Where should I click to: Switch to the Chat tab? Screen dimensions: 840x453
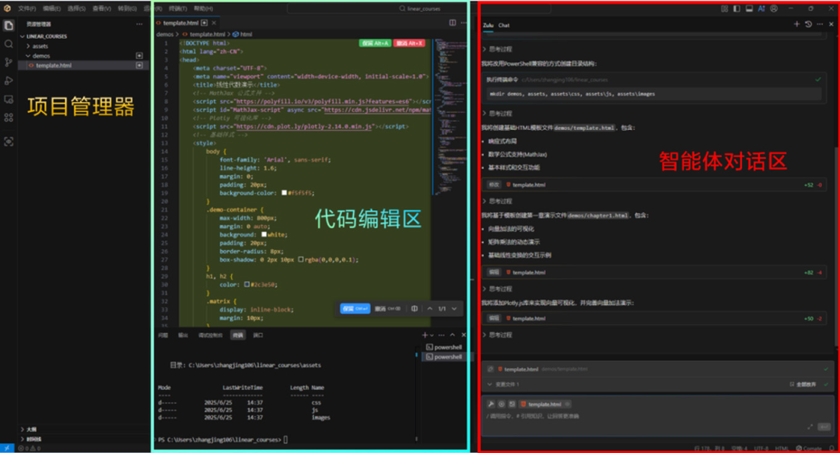[x=504, y=25]
